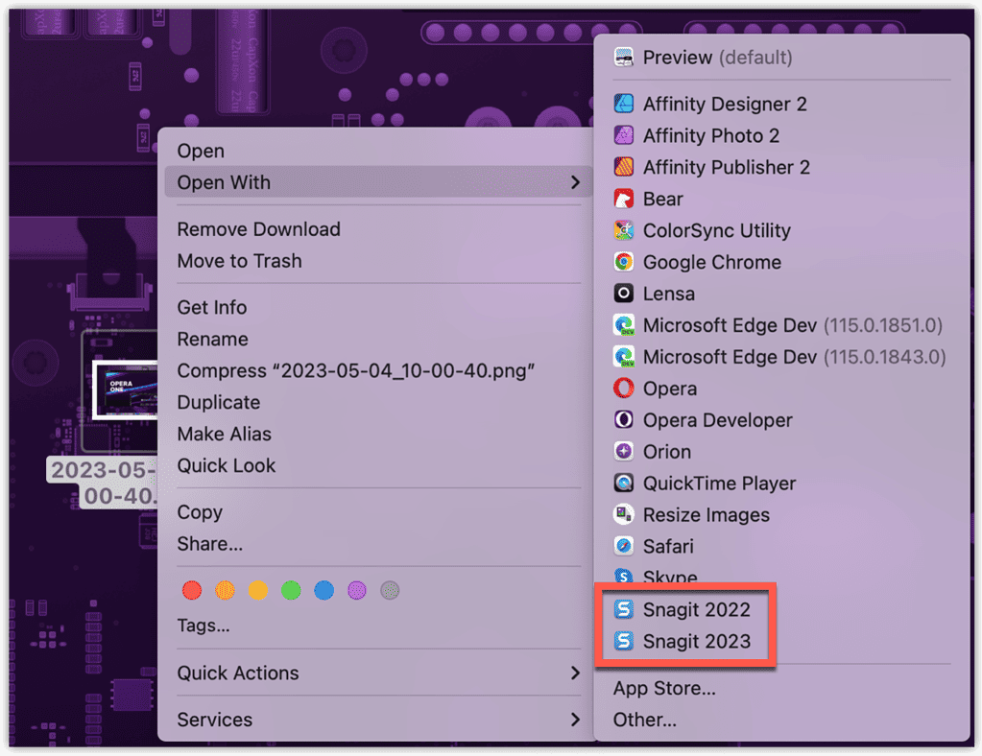Viewport: 982px width, 756px height.
Task: Choose Move to Trash
Action: click(239, 260)
